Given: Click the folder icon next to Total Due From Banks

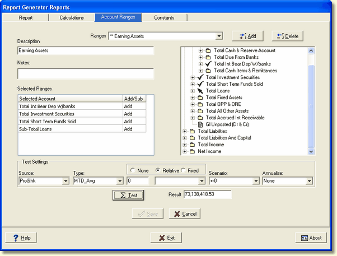Looking at the screenshot, I should [209, 57].
